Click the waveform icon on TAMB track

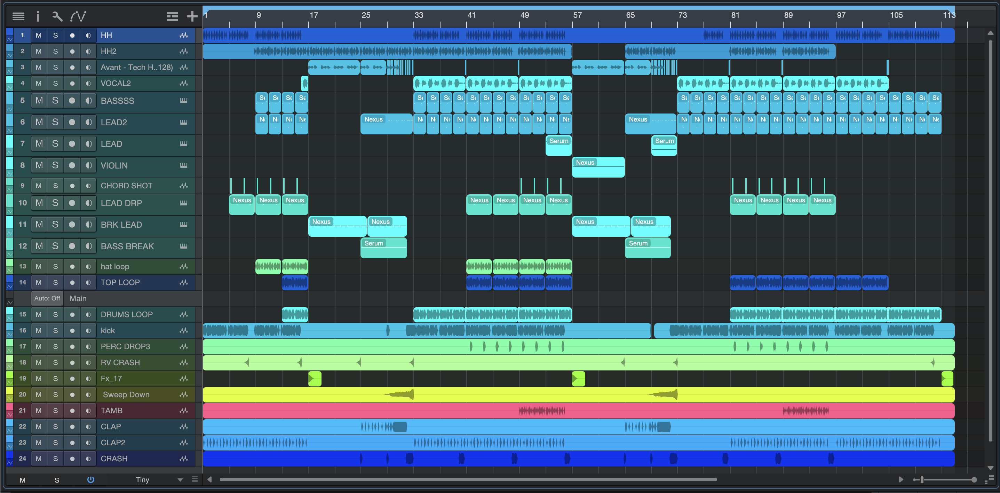point(184,410)
